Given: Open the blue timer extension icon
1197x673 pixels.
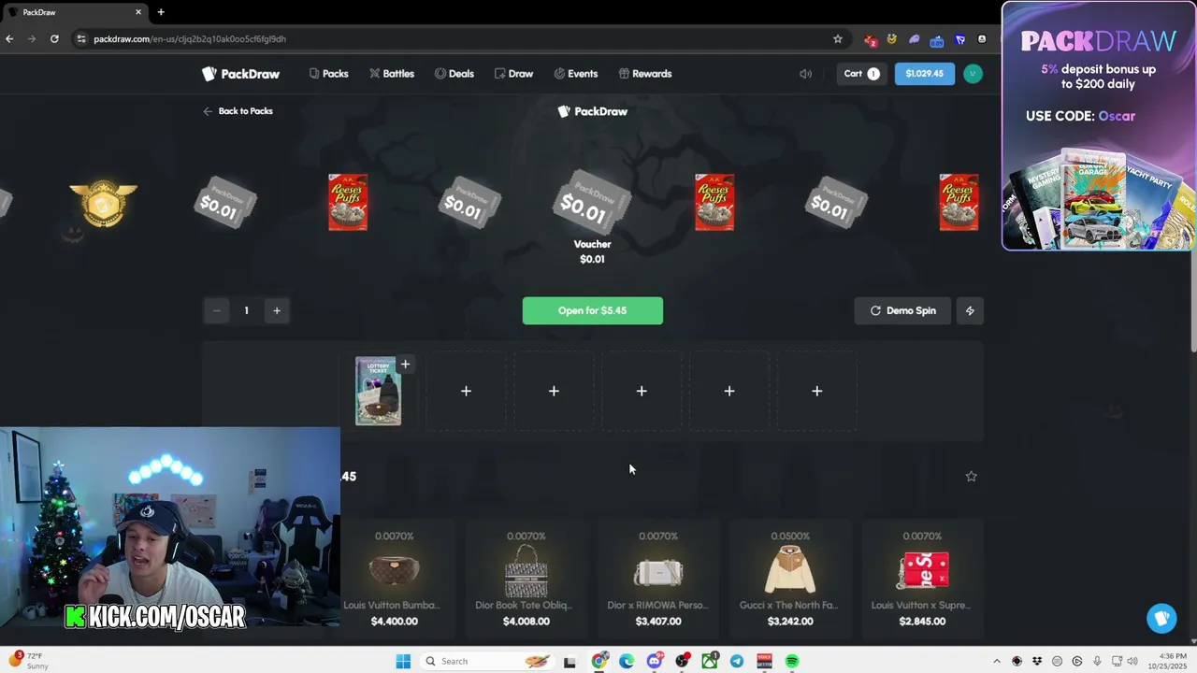Looking at the screenshot, I should tap(937, 39).
